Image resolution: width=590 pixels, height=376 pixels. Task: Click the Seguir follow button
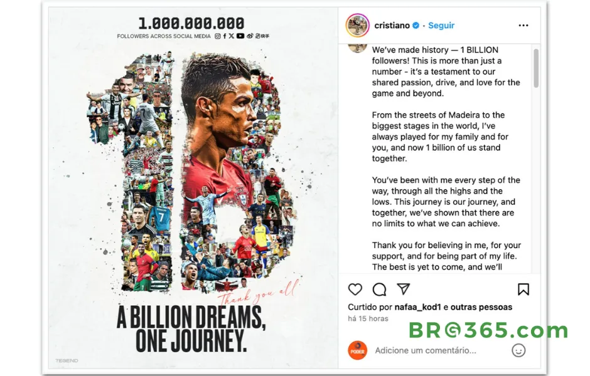click(441, 26)
